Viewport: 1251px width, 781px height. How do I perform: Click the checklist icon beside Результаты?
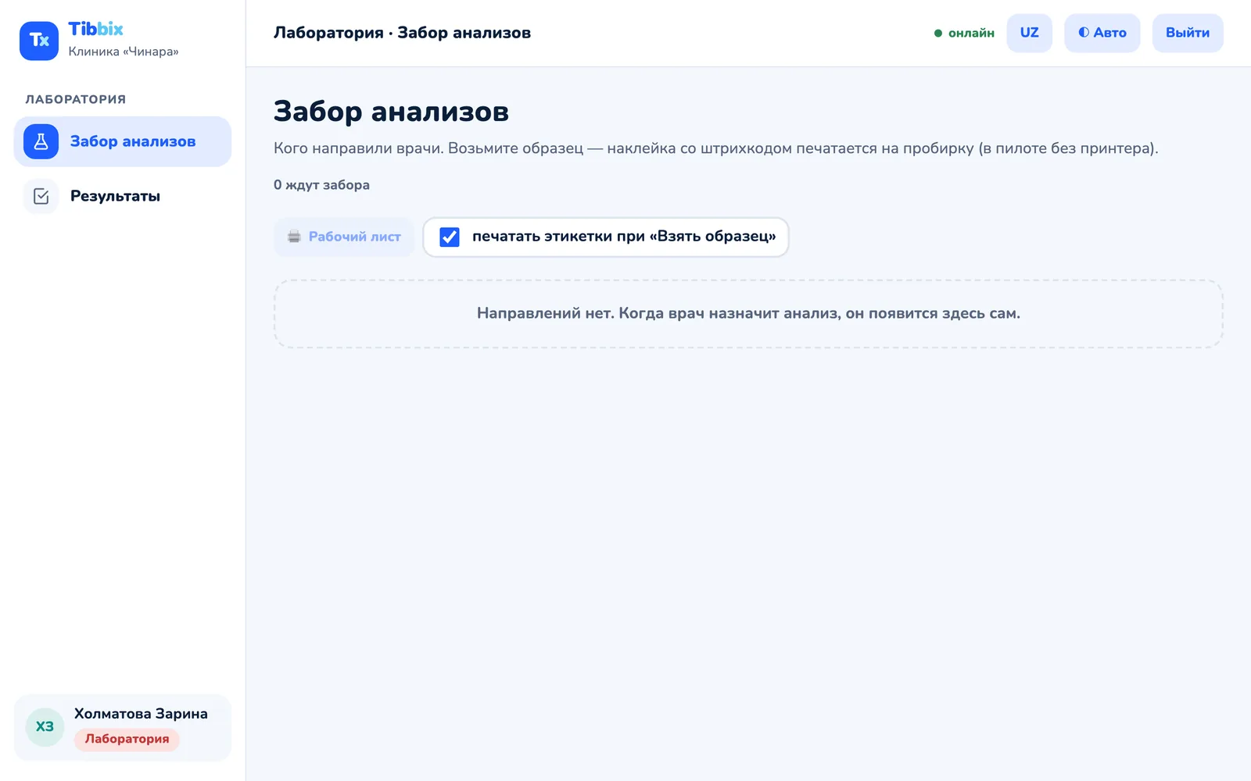[x=41, y=196]
